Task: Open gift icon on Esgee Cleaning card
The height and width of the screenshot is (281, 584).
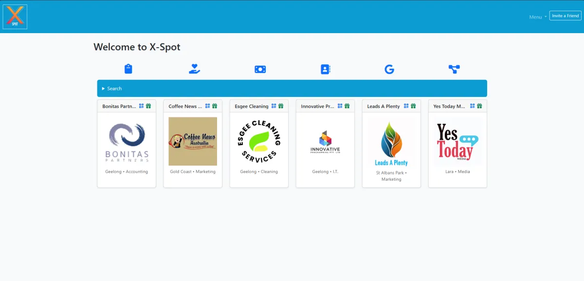Action: tap(281, 106)
